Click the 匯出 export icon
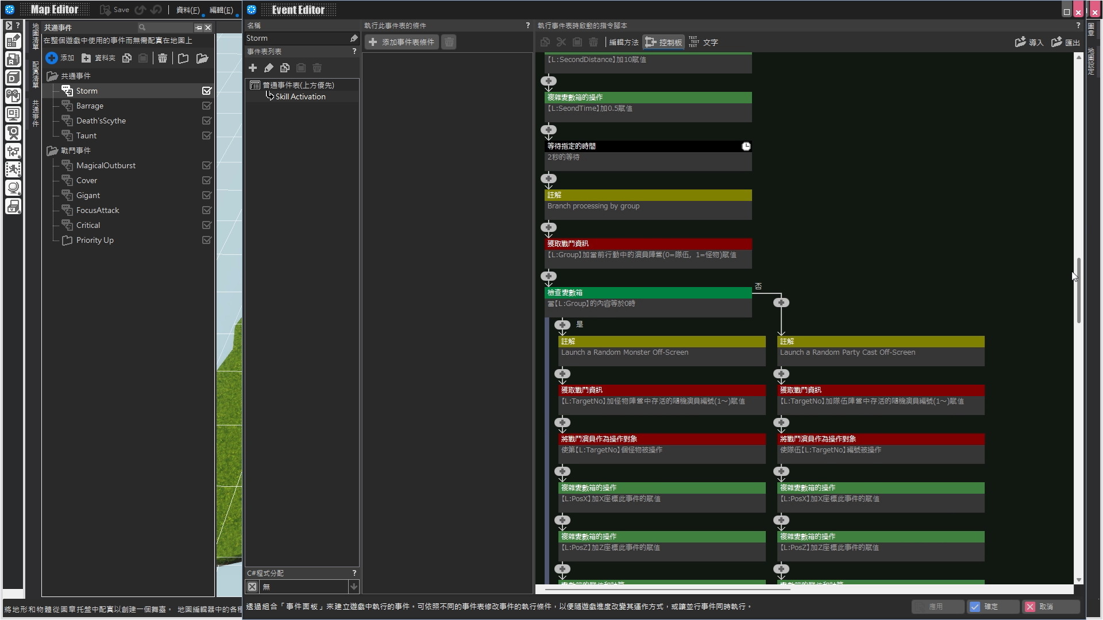The width and height of the screenshot is (1103, 620). [x=1056, y=42]
